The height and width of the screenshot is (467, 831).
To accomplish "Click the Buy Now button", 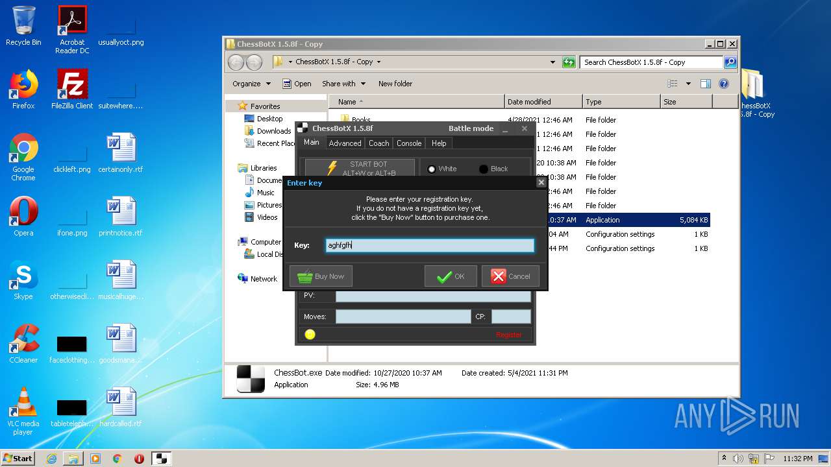I will [x=321, y=276].
